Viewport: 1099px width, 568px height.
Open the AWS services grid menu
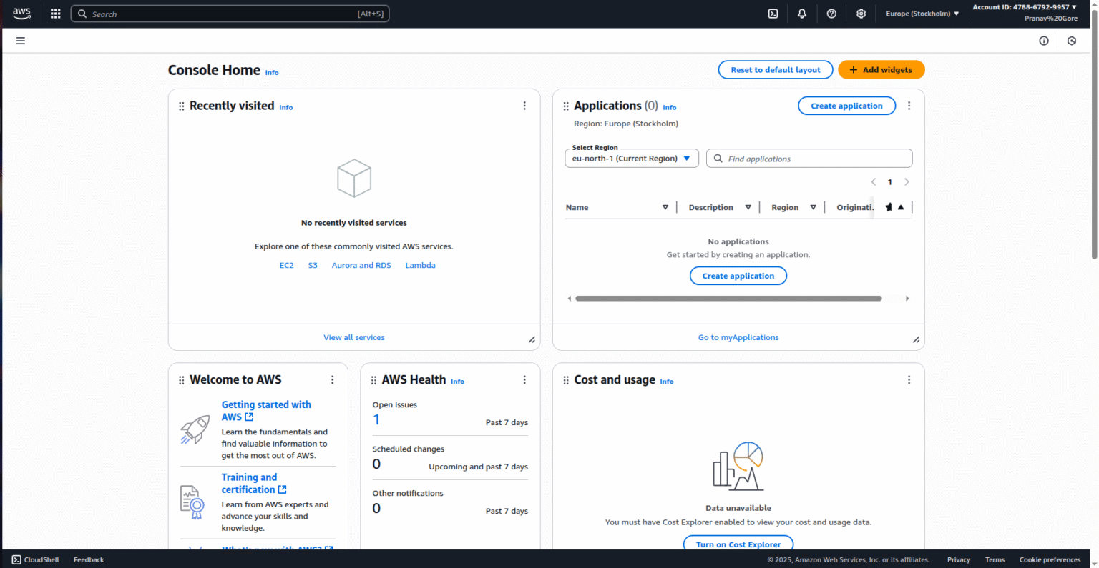coord(55,13)
